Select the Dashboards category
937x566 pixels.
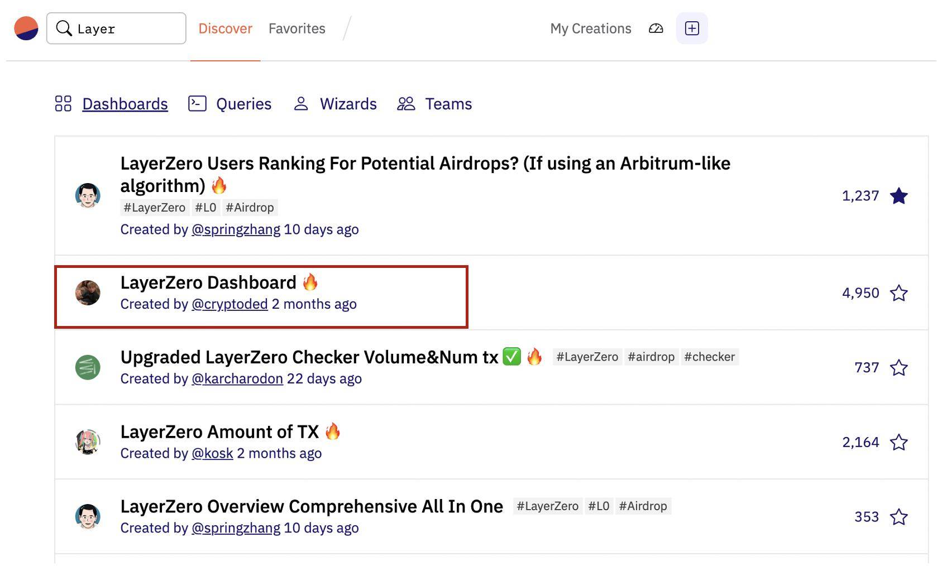125,104
